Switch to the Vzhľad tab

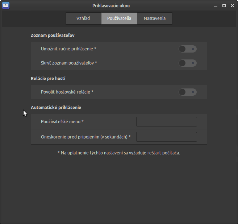(83, 18)
